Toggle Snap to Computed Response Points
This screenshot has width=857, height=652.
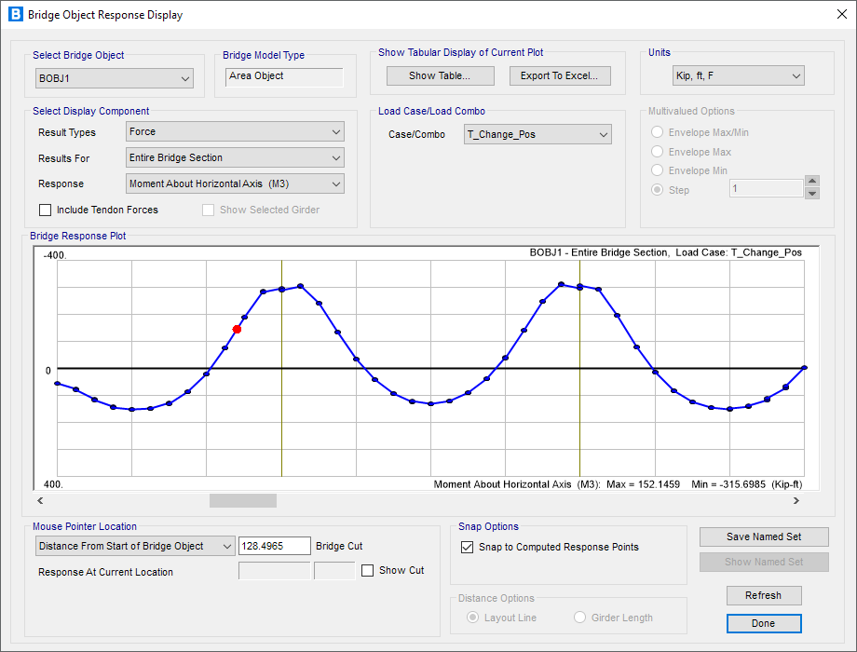(468, 547)
